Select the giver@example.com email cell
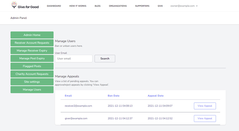 click(76, 118)
